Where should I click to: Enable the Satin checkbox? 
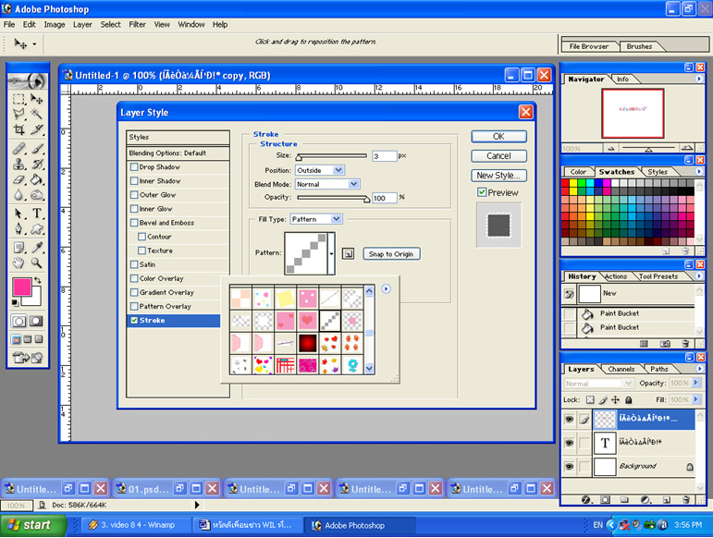(134, 264)
